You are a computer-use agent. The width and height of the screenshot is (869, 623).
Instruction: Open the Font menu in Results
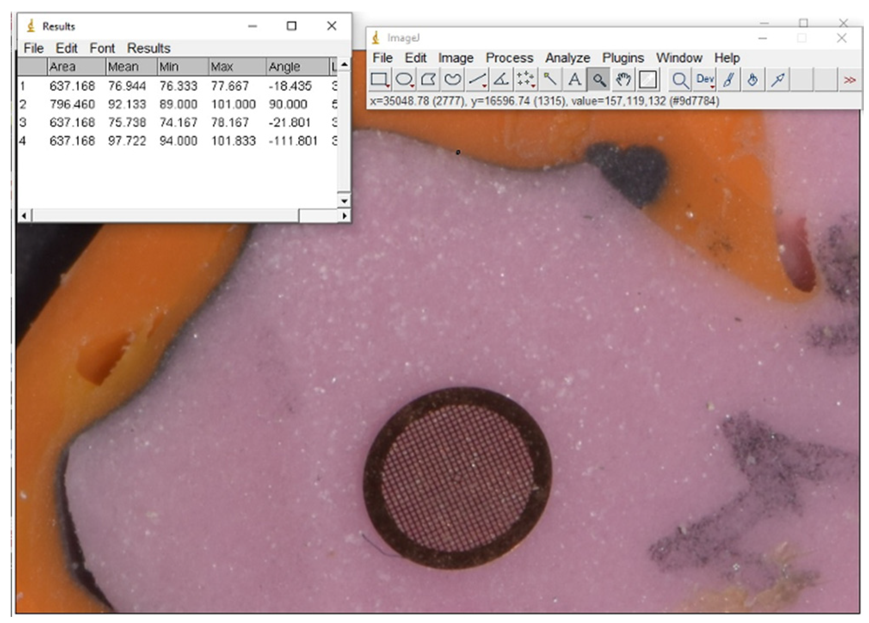point(102,48)
